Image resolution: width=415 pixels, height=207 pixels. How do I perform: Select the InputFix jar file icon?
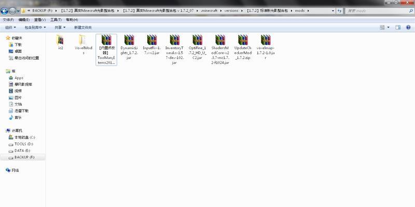[152, 40]
